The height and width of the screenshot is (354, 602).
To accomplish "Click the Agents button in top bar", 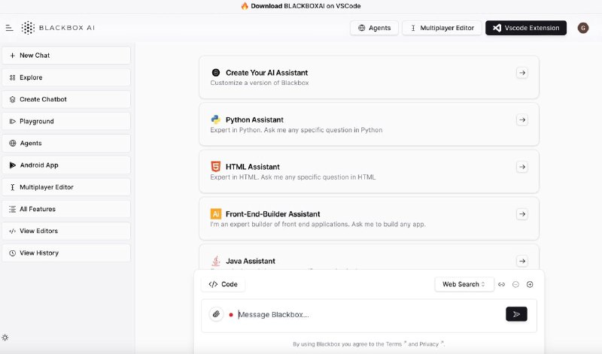I will [x=374, y=28].
